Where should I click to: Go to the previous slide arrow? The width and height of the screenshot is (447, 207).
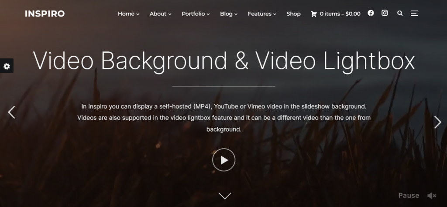pos(11,112)
